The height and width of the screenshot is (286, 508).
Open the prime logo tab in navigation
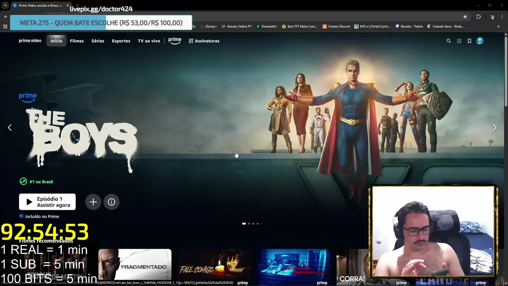coord(175,41)
